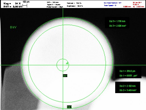Click the 'Brightness =' percentage readout

pos(75,6)
